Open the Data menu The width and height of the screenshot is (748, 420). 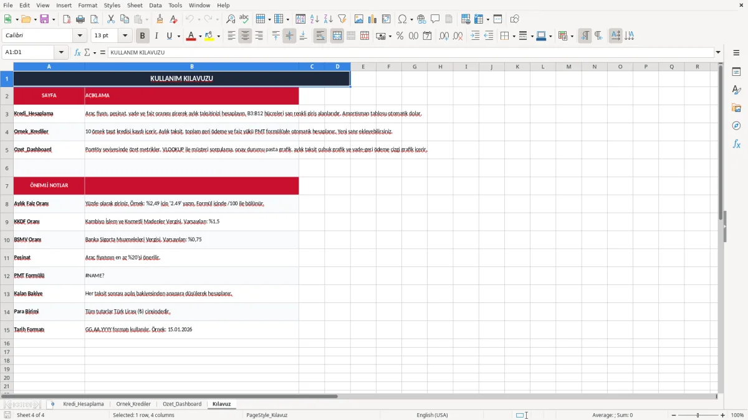click(155, 5)
